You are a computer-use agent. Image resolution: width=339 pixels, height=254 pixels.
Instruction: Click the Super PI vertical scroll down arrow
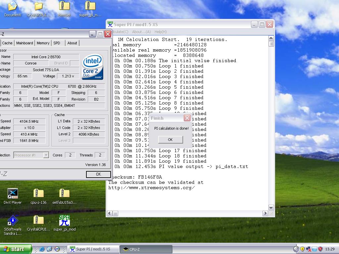[x=271, y=208]
